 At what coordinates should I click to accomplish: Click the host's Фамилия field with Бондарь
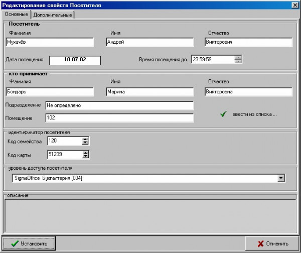click(x=50, y=92)
